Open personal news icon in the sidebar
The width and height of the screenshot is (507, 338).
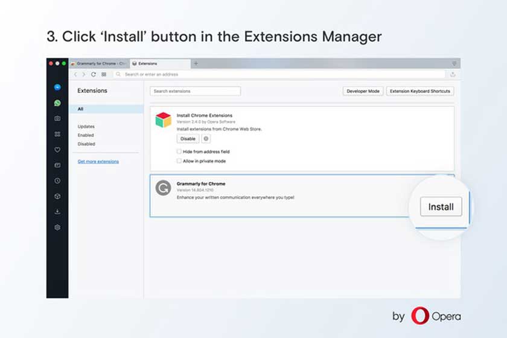click(x=57, y=165)
